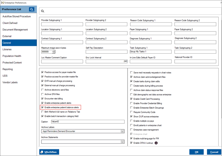Enable Archive electronic send files
The height and width of the screenshot is (156, 222).
coord(42,90)
